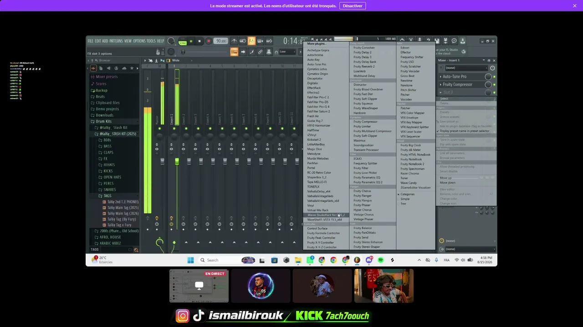Set the tempo field showing 90.000
The width and height of the screenshot is (583, 327).
(221, 41)
